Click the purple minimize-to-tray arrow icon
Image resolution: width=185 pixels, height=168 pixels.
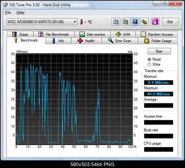point(155,22)
